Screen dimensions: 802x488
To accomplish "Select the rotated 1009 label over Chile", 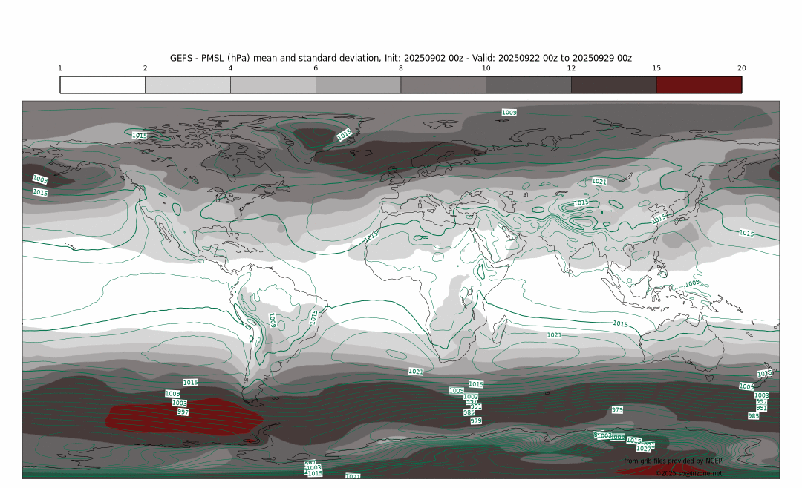I will click(272, 320).
